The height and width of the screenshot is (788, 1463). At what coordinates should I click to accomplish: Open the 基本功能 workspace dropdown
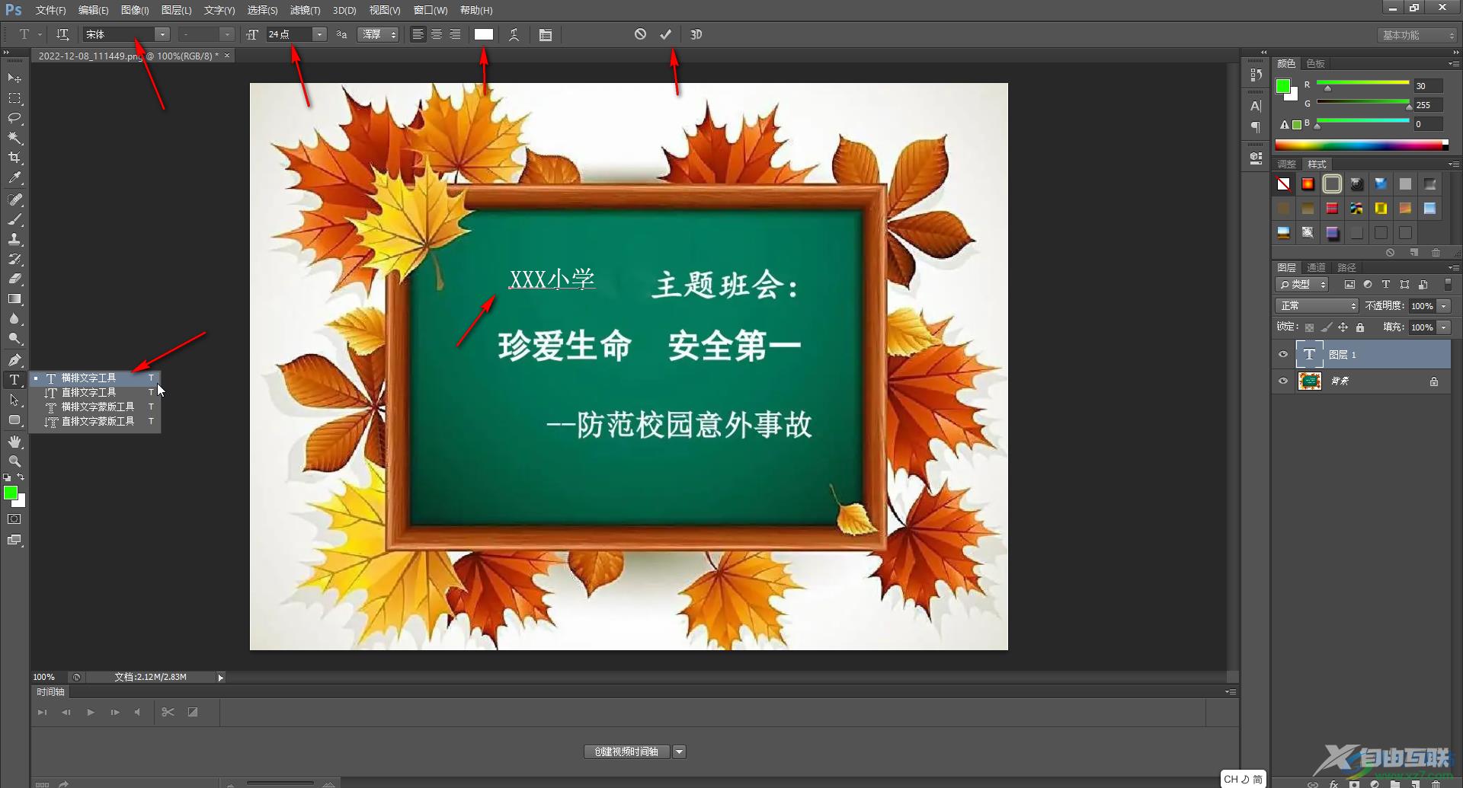1417,35
